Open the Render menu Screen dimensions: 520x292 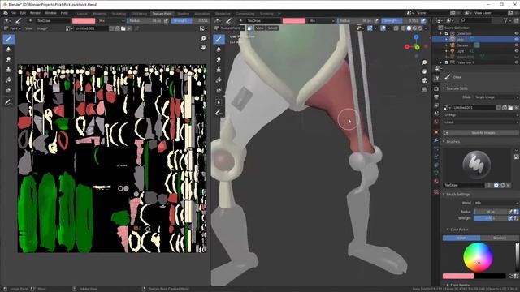point(35,13)
